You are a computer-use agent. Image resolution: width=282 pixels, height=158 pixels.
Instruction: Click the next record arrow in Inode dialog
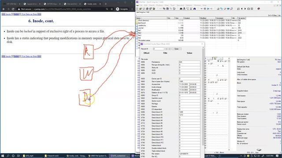pos(169,49)
